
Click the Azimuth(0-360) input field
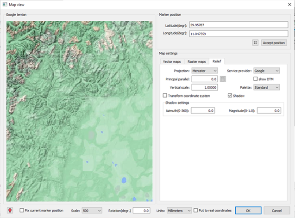(203, 110)
